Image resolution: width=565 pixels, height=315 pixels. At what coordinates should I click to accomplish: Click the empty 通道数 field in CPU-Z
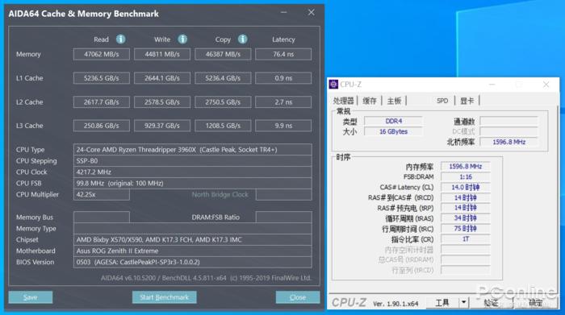click(508, 121)
